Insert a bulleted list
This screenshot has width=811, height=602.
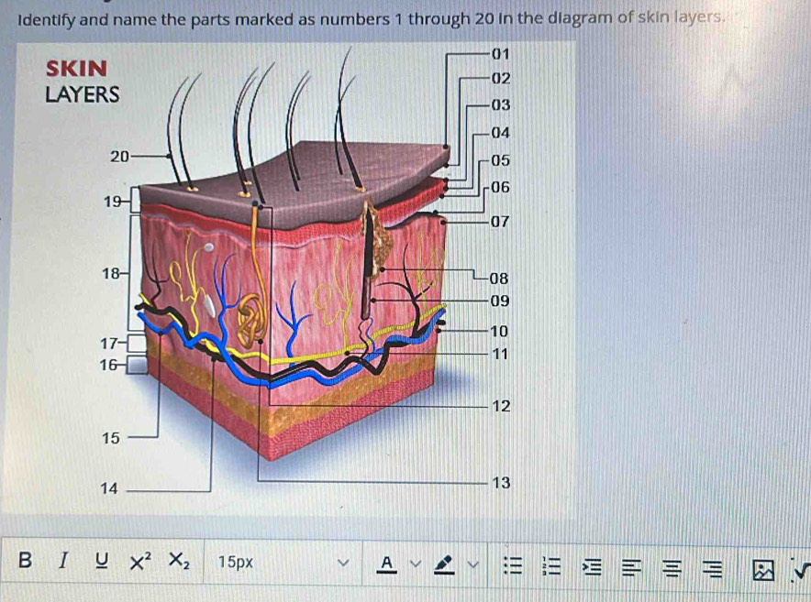[x=512, y=566]
